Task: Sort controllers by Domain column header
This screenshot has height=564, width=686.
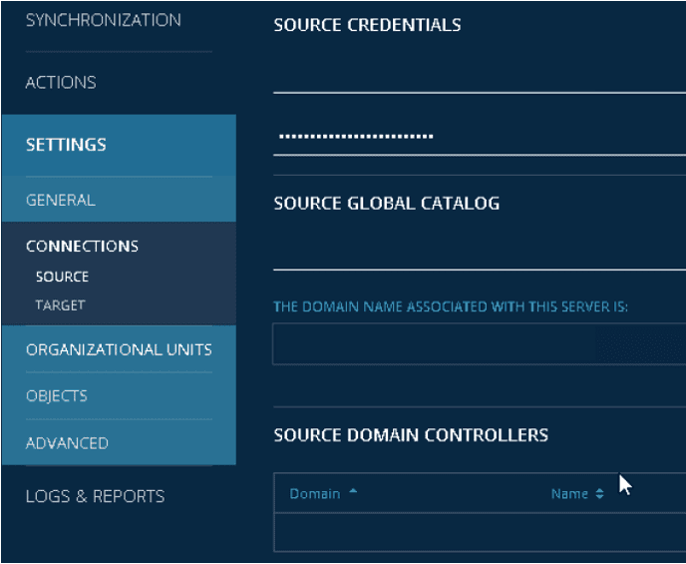Action: (314, 493)
